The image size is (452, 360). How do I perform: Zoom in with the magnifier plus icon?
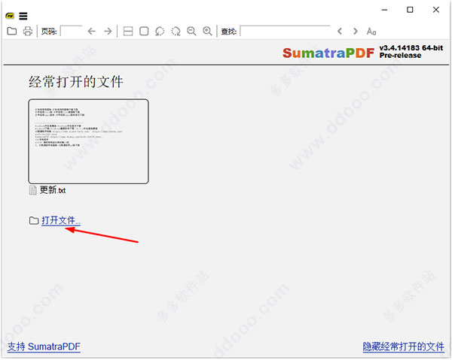[x=207, y=31]
